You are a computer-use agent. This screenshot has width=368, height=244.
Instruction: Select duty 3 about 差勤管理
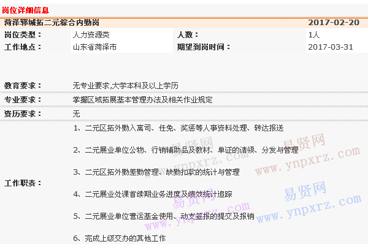pyautogui.click(x=156, y=172)
